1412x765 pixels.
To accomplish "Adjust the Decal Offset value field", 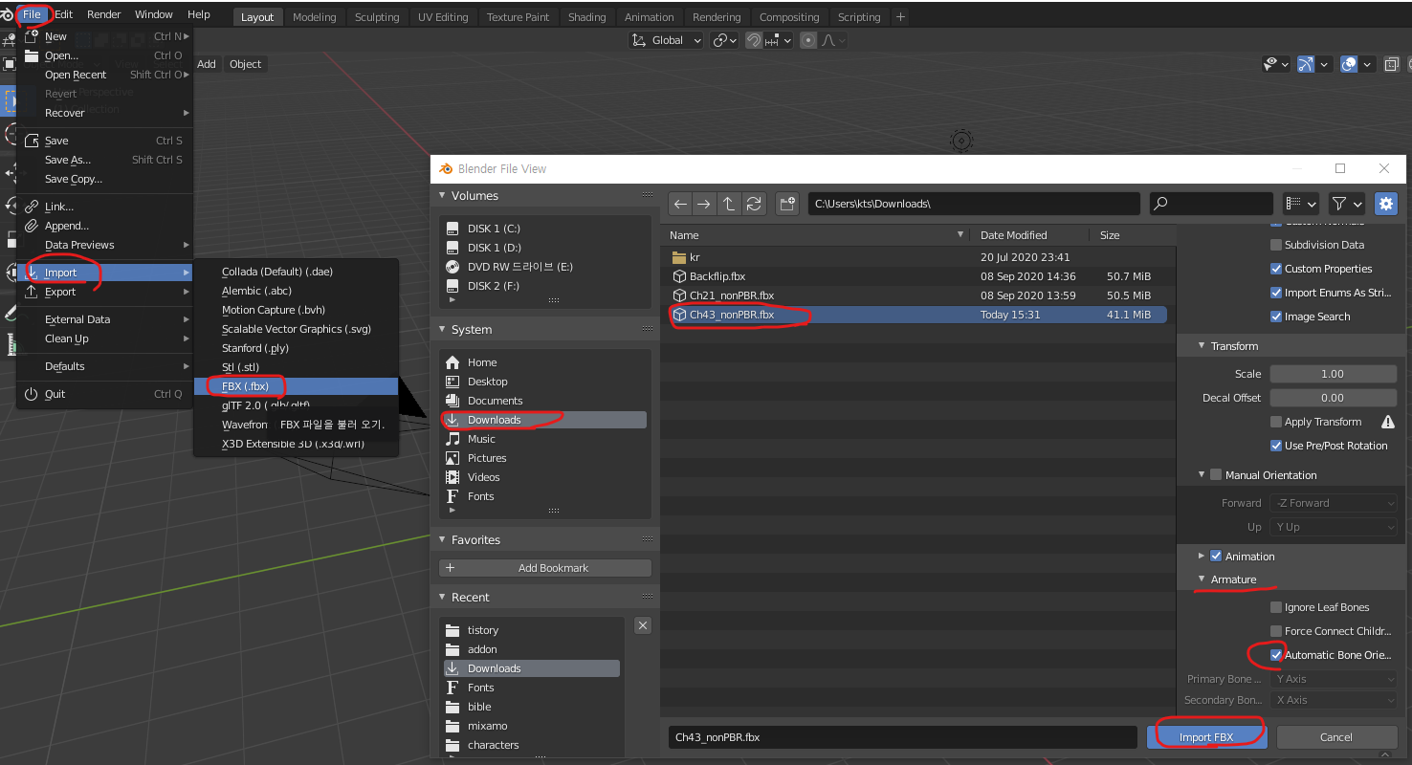I will 1333,398.
